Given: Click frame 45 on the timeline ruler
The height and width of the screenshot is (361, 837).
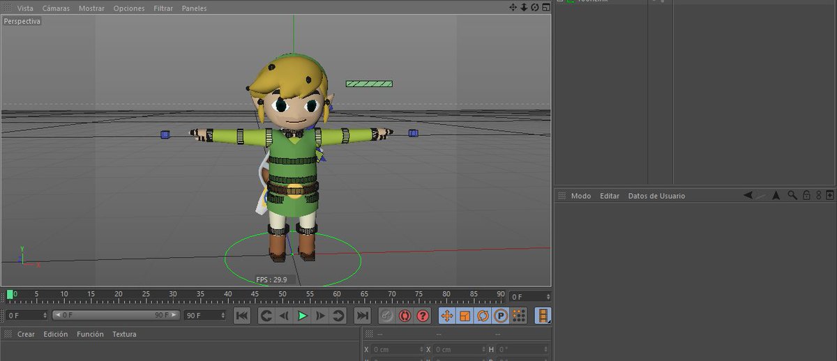Looking at the screenshot, I should click(x=255, y=294).
